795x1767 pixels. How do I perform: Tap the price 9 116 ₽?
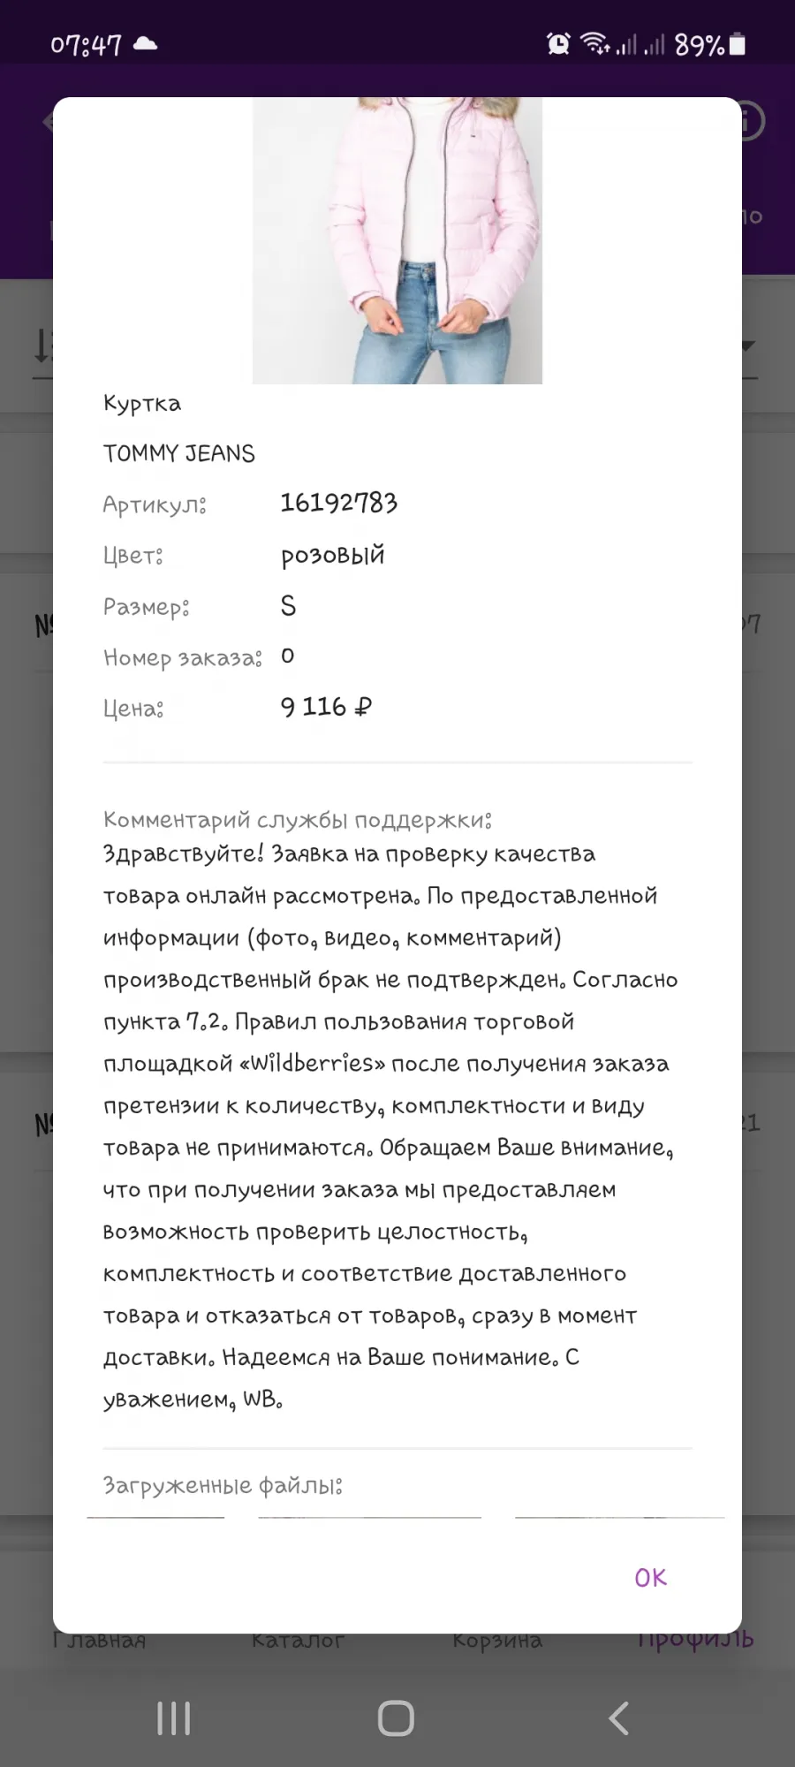[326, 707]
